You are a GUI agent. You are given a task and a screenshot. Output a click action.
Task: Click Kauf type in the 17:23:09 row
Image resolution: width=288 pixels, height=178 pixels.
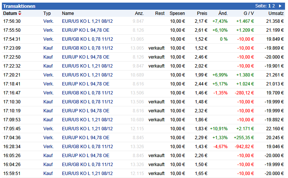48,48
